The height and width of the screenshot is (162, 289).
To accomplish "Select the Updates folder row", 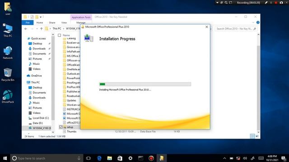I will click(x=71, y=100).
